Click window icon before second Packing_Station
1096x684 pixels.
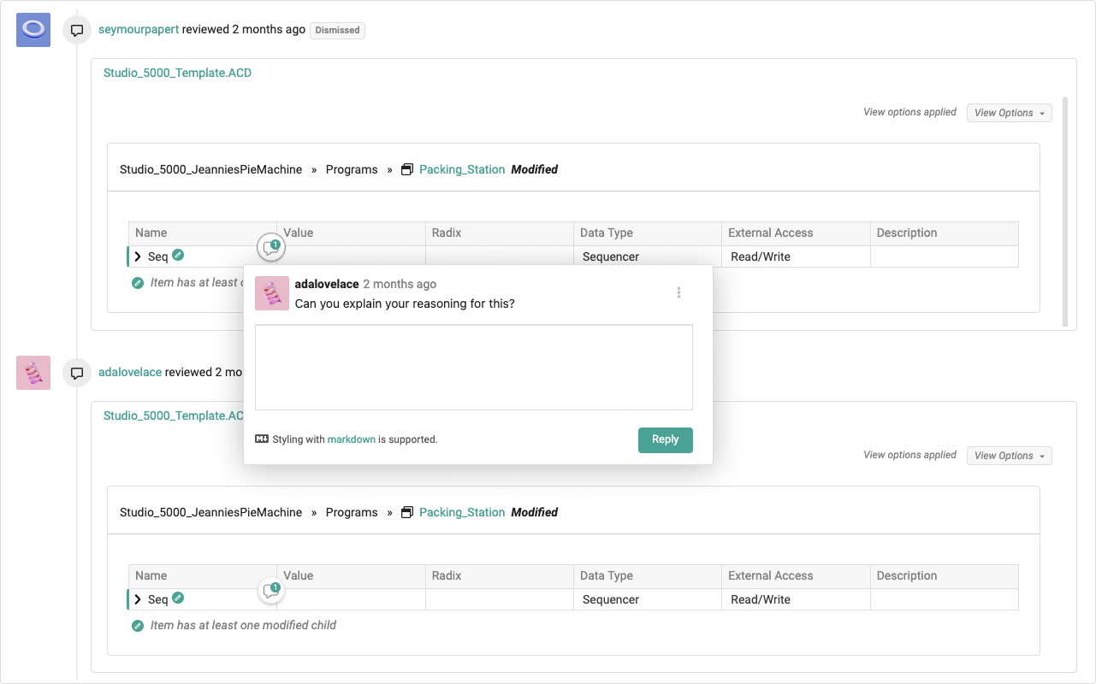407,512
